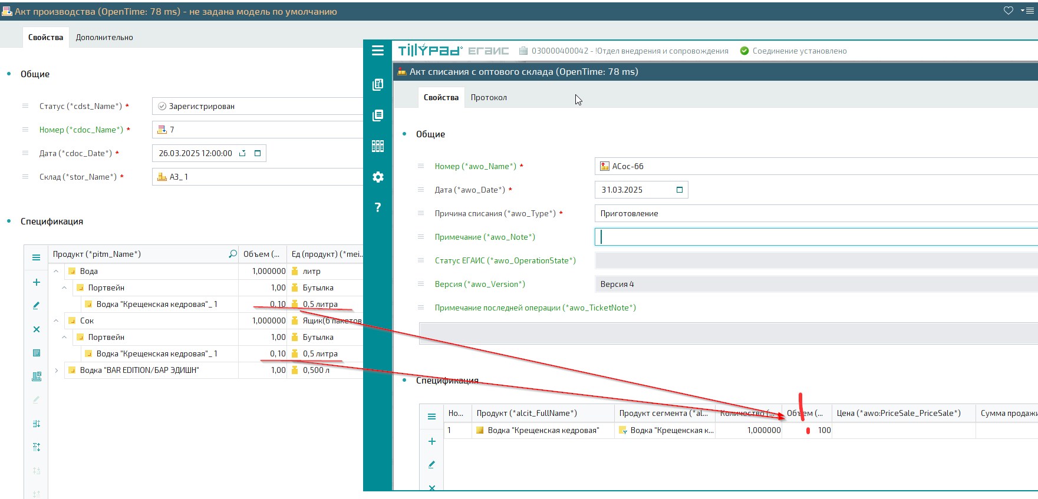1038x499 pixels.
Task: Switch to the Дополнительно tab
Action: 104,37
